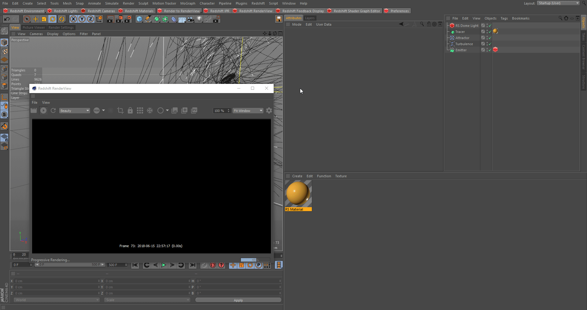The image size is (587, 310).
Task: Toggle the Y axis lock
Action: [82, 19]
